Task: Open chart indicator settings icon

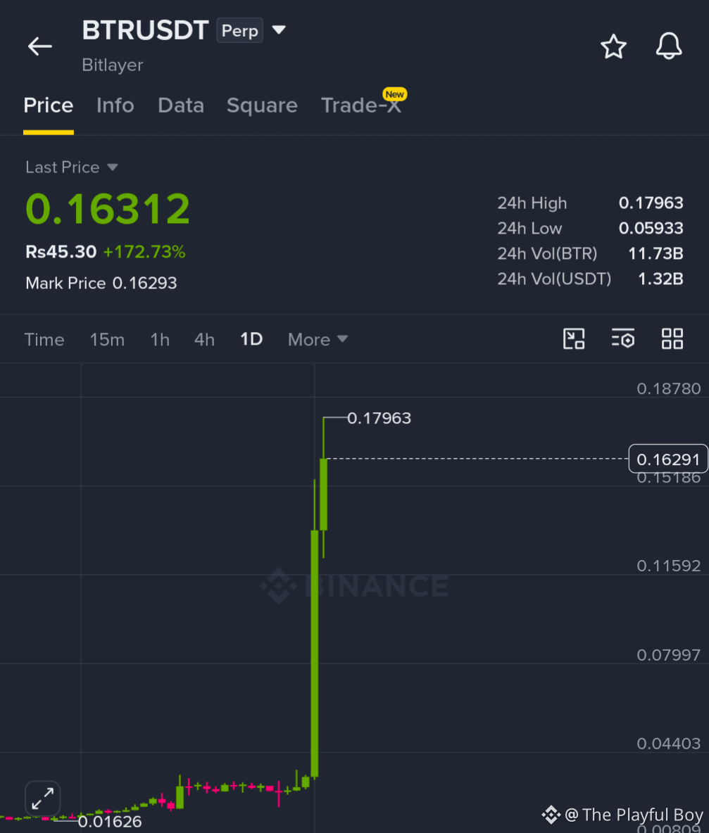Action: 623,339
